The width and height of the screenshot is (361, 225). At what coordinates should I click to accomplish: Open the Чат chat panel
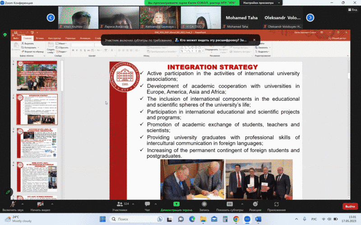147,206
